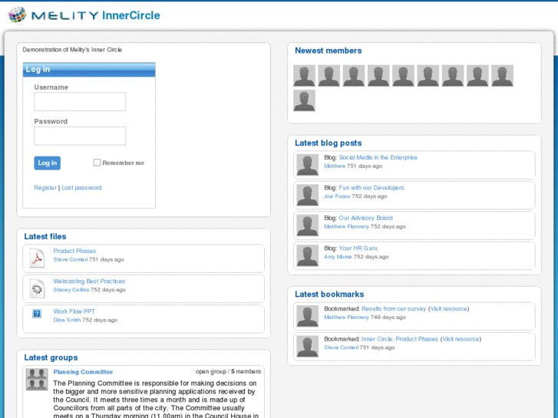
Task: Open the gear file icon for Webcasting Best Practices
Action: (x=37, y=288)
